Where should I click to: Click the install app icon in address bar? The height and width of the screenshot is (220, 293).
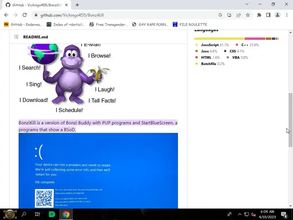pos(229,15)
